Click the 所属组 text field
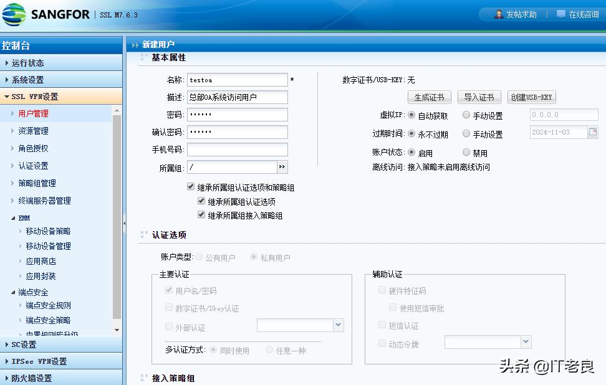Image resolution: width=606 pixels, height=385 pixels. (x=232, y=167)
